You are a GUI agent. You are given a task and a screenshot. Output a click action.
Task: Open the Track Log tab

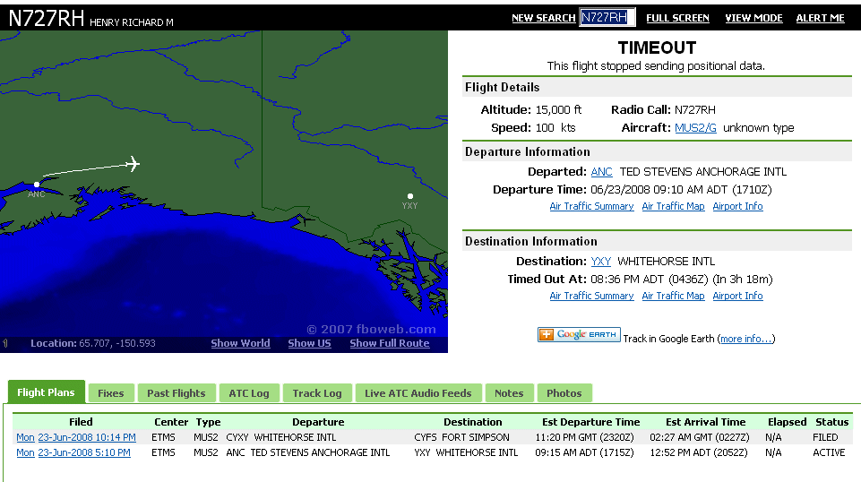coord(317,393)
